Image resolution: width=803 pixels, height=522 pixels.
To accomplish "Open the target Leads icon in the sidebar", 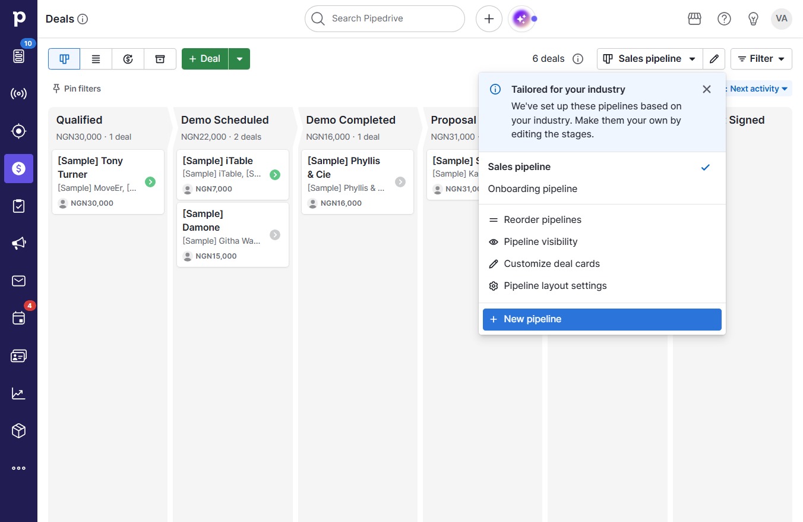I will point(18,131).
